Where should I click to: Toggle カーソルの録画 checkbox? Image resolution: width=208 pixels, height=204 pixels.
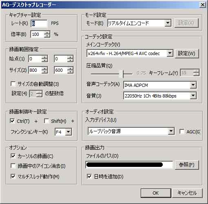[13, 156]
